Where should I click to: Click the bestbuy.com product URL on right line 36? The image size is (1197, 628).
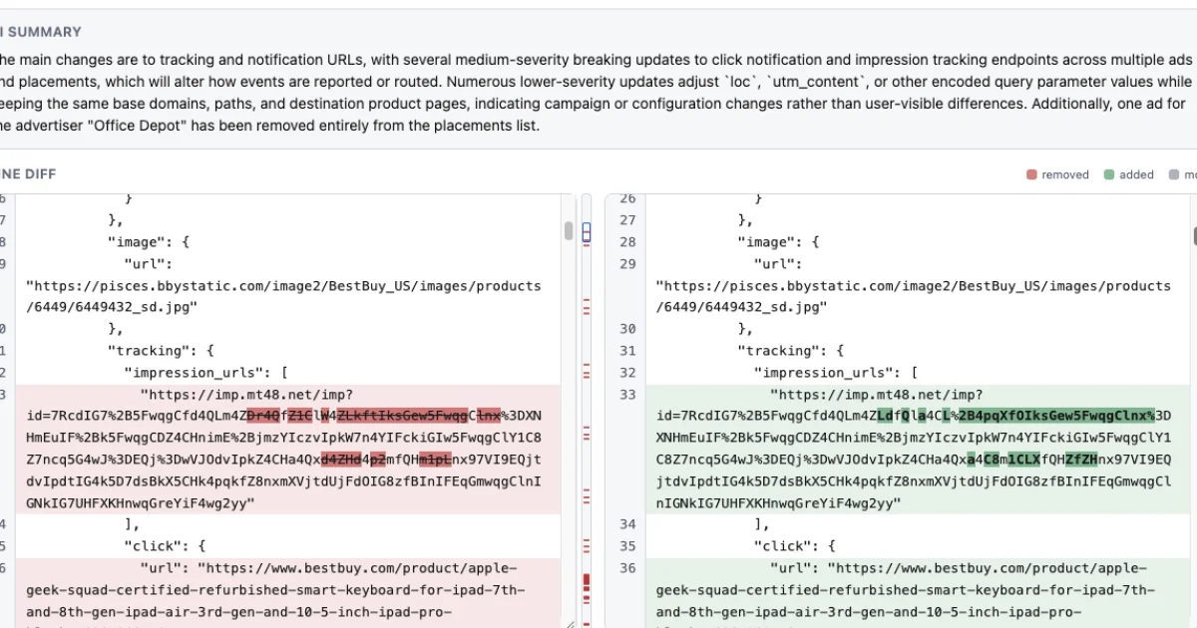click(906, 589)
